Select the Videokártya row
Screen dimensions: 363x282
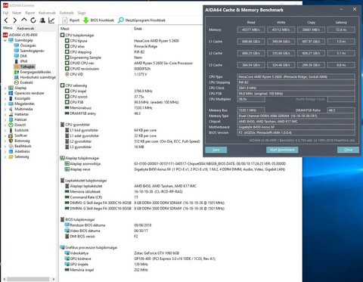click(x=122, y=253)
